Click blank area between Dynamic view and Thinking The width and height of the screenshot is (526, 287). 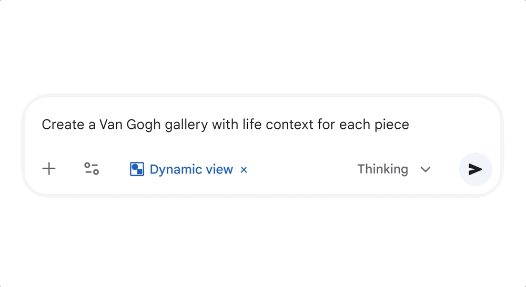[300, 169]
